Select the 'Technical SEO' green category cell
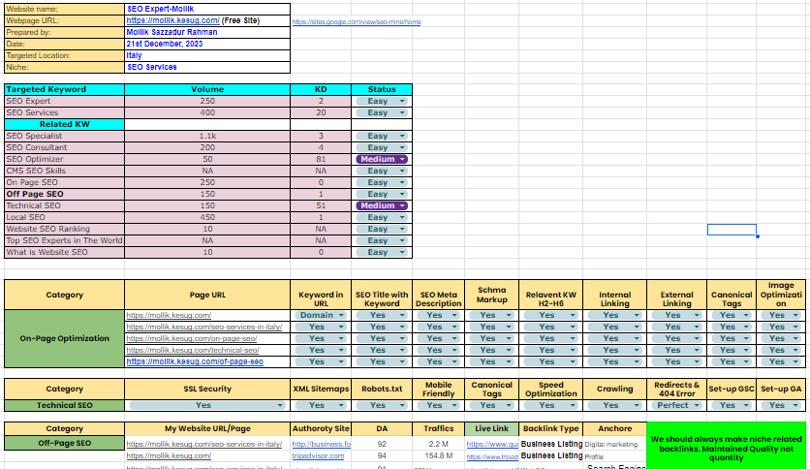Image resolution: width=810 pixels, height=469 pixels. pos(65,405)
